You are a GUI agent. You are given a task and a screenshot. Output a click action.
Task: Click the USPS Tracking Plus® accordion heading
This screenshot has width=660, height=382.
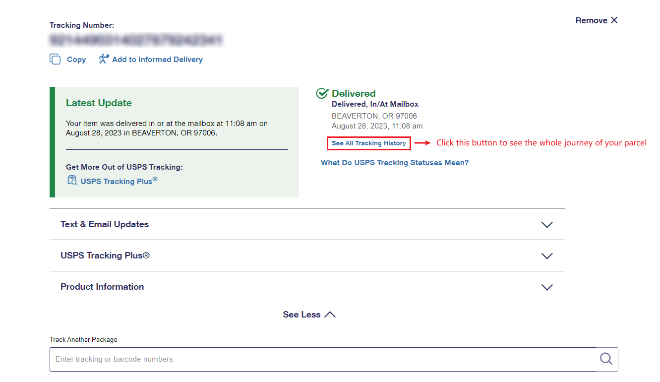[105, 255]
